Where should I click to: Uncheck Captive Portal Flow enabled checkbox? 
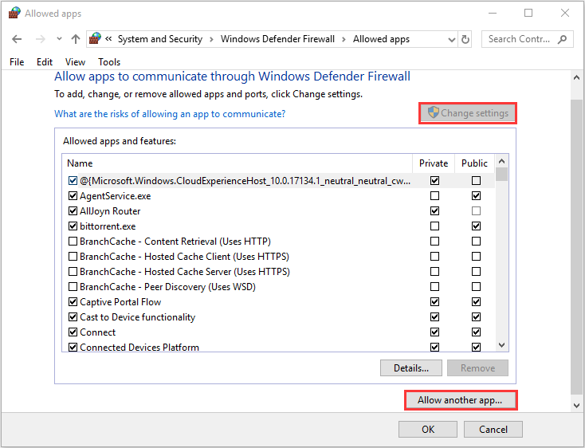point(73,302)
